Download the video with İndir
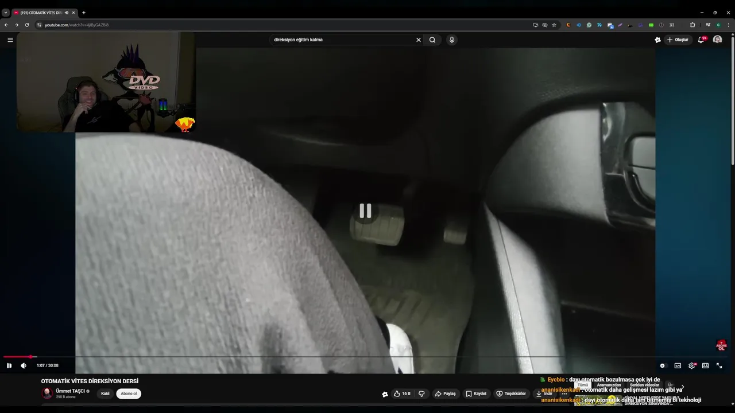 click(x=544, y=393)
